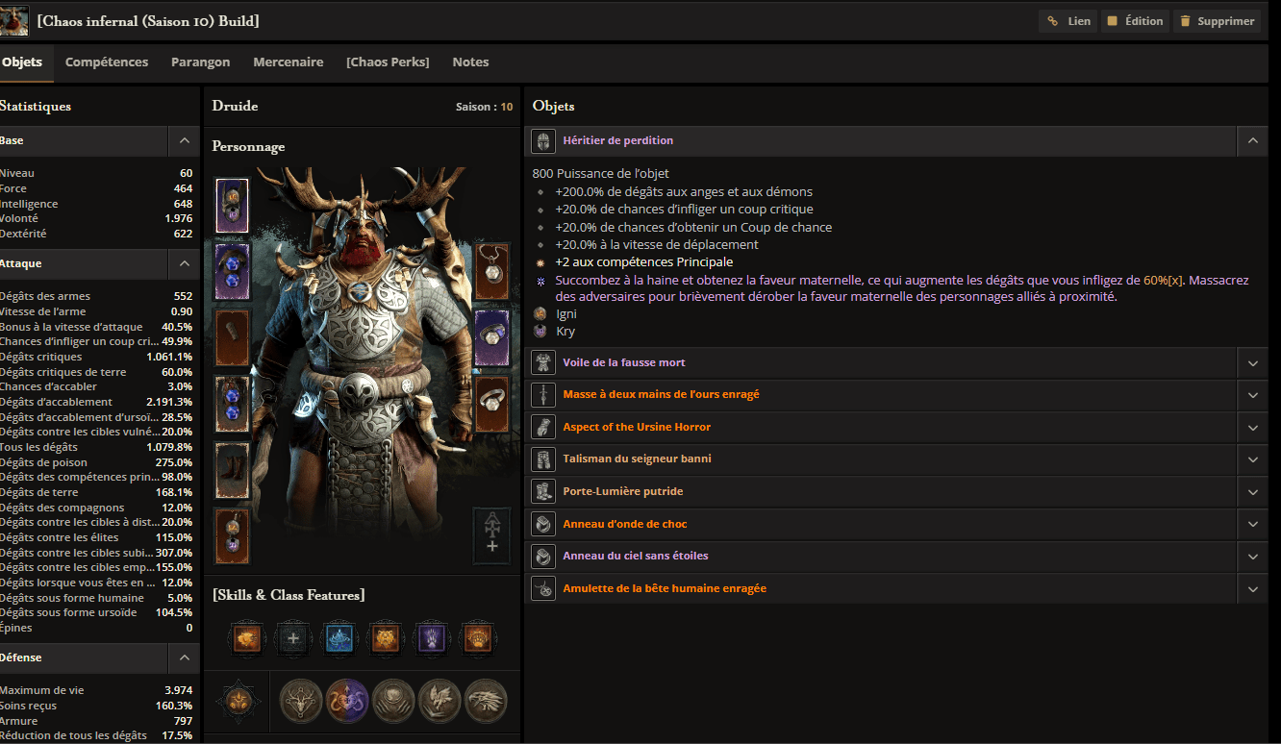Expand the Voile de la fausse mort item
Image resolution: width=1281 pixels, height=744 pixels.
click(1252, 362)
